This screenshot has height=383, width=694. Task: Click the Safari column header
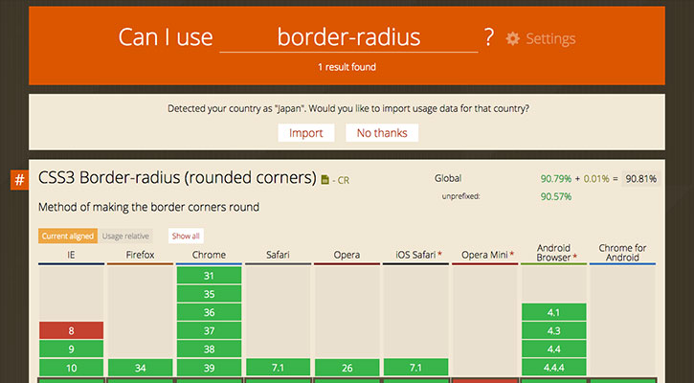(278, 255)
